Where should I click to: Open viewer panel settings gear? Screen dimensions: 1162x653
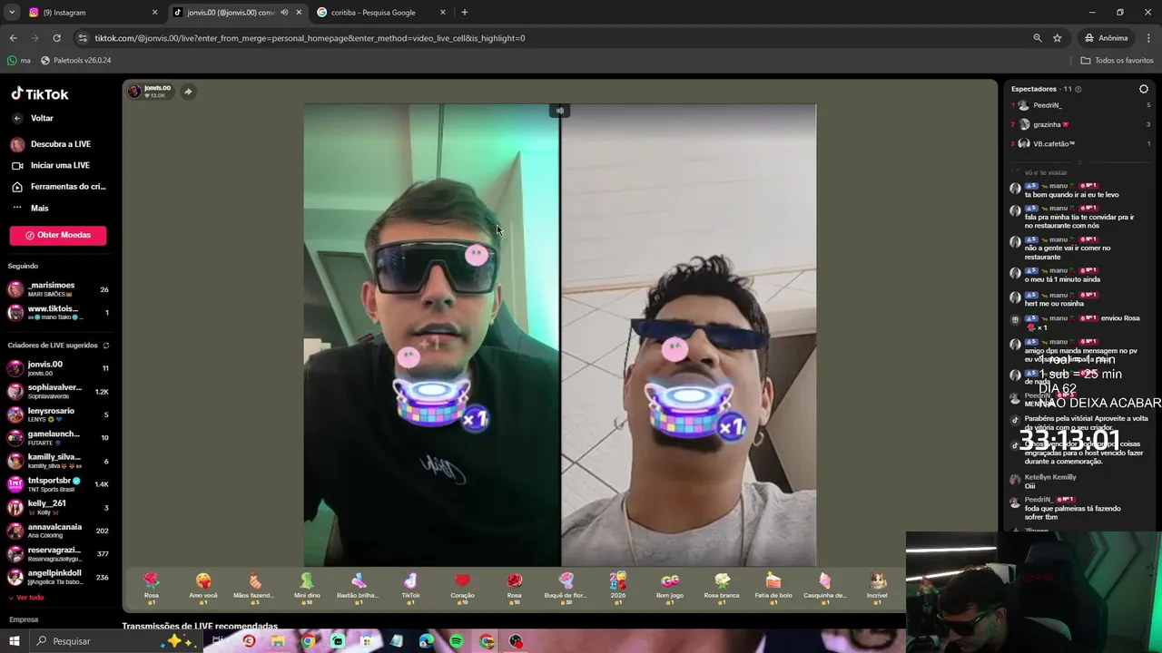(x=1144, y=89)
